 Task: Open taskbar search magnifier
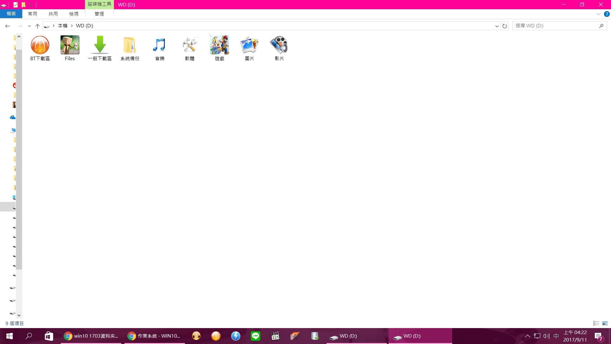(29, 336)
